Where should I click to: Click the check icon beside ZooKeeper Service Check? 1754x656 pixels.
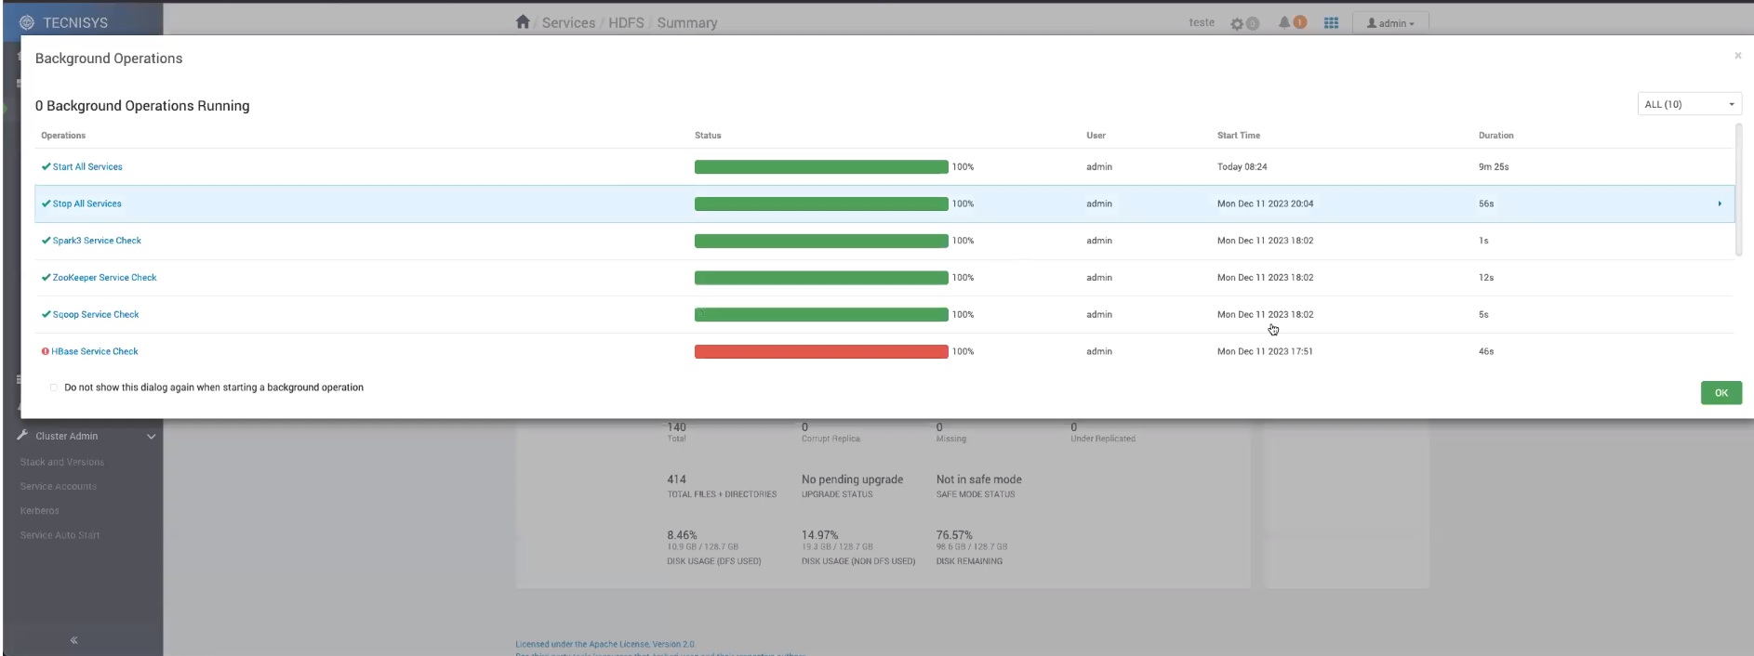46,278
